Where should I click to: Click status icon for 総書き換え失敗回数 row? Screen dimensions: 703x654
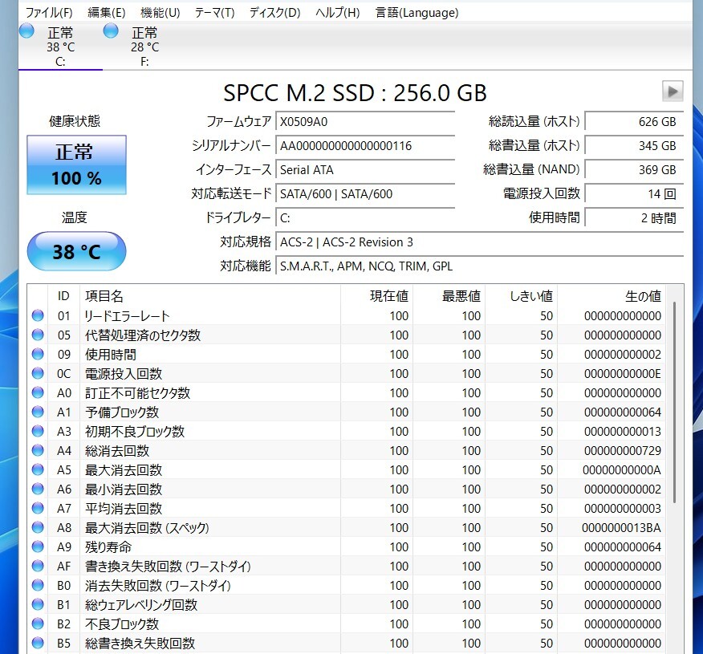click(38, 644)
